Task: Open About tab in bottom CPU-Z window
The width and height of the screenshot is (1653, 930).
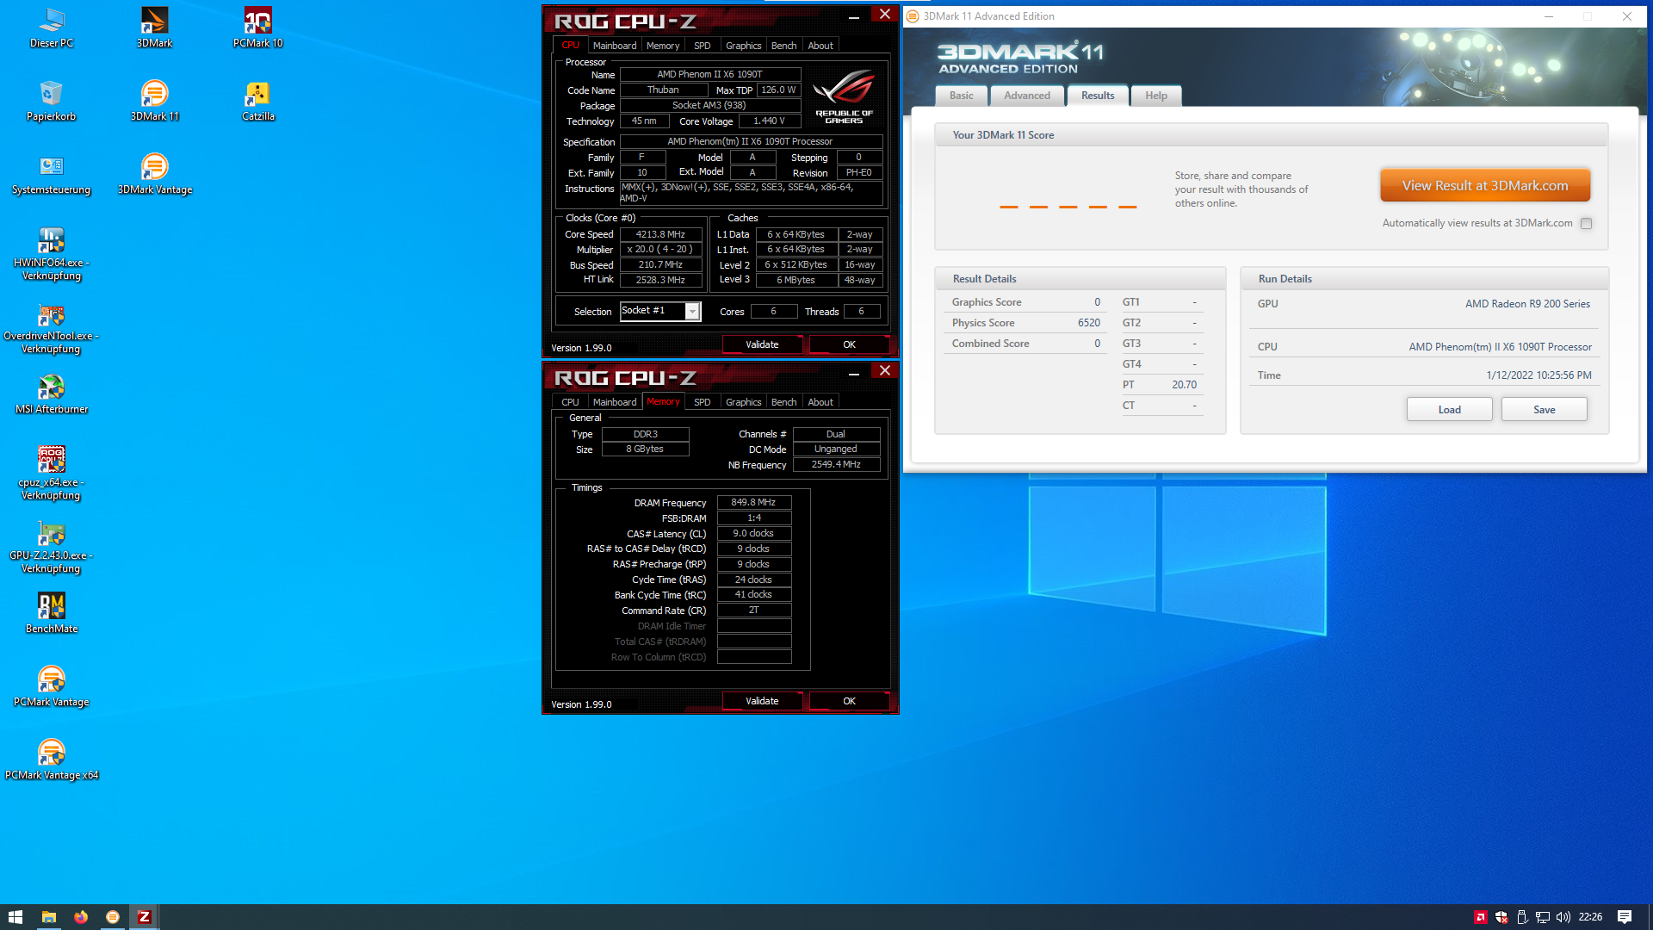Action: tap(820, 402)
